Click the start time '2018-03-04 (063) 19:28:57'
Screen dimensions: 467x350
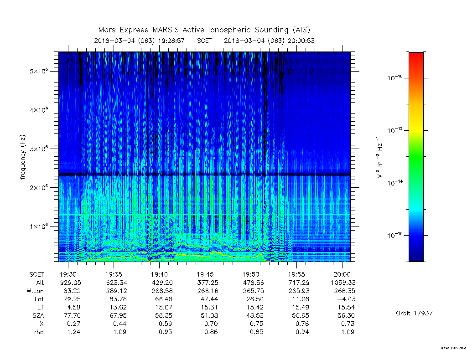tap(140, 41)
